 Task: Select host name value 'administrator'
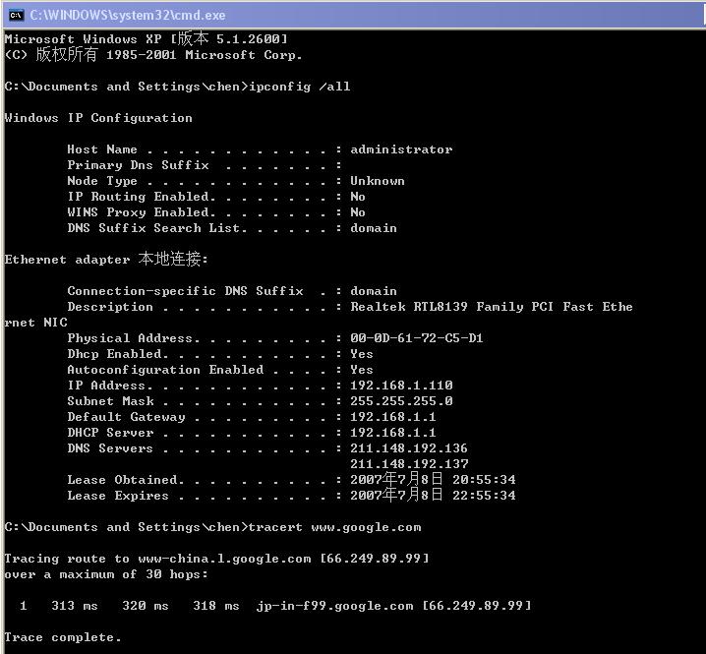click(401, 149)
